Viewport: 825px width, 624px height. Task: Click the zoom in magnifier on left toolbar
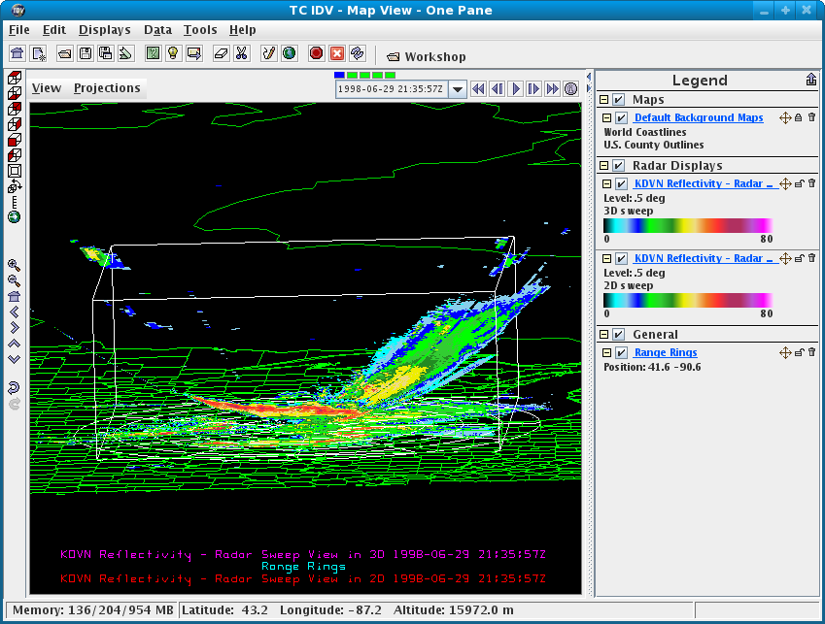tap(14, 264)
